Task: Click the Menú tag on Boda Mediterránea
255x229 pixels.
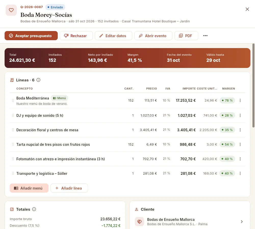Action: (59, 98)
